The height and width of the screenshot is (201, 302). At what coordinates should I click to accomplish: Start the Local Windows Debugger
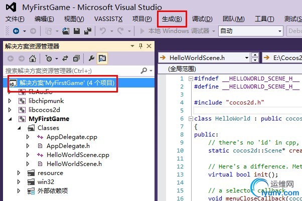(176, 31)
